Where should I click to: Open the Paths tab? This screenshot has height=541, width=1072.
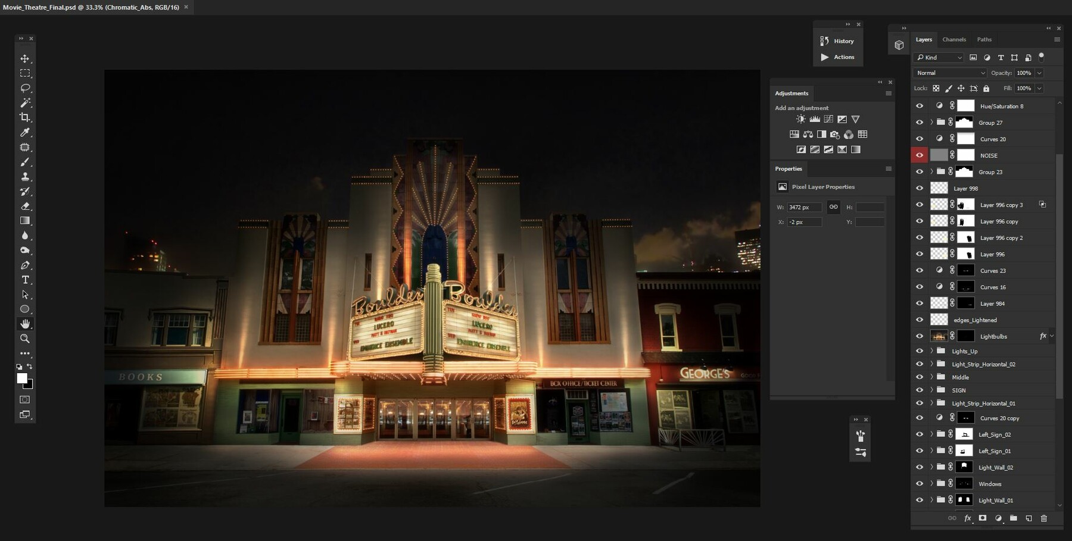click(984, 39)
